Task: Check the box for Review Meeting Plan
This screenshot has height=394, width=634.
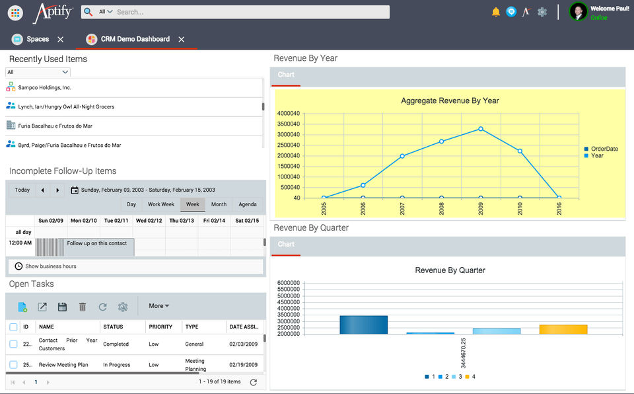Action: [x=13, y=364]
